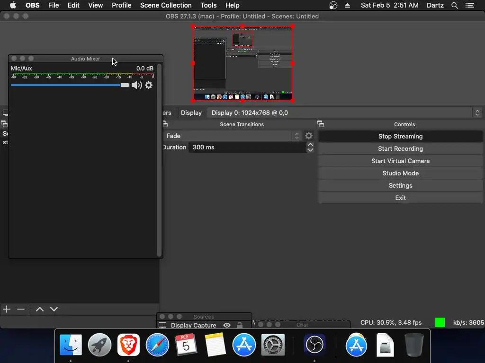
Task: Open the Display 0 source dropdown
Action: point(345,112)
